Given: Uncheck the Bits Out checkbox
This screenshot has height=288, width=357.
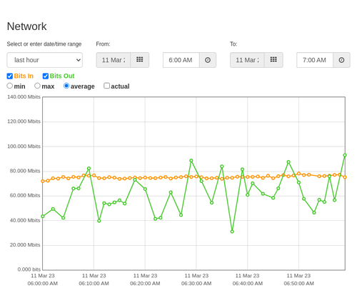Looking at the screenshot, I should (x=46, y=76).
